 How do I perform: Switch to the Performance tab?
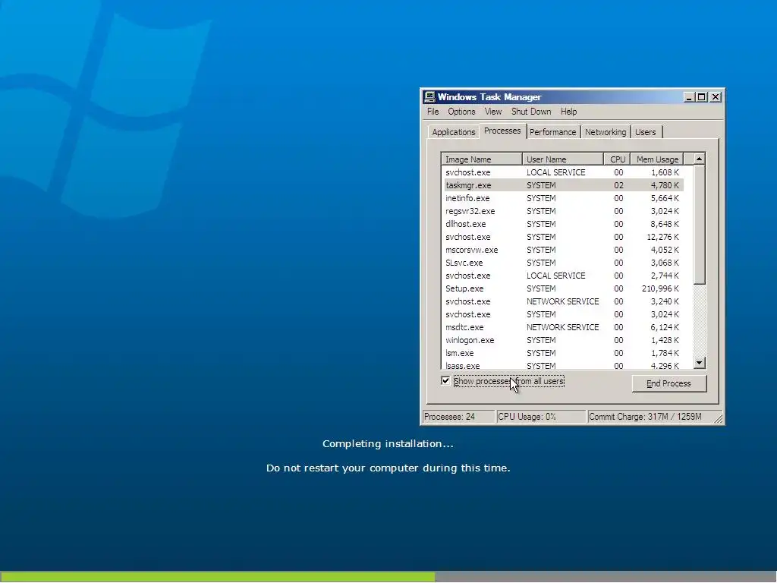(x=552, y=132)
